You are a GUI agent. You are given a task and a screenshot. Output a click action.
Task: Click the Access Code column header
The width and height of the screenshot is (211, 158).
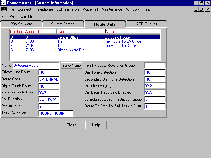[40, 32]
